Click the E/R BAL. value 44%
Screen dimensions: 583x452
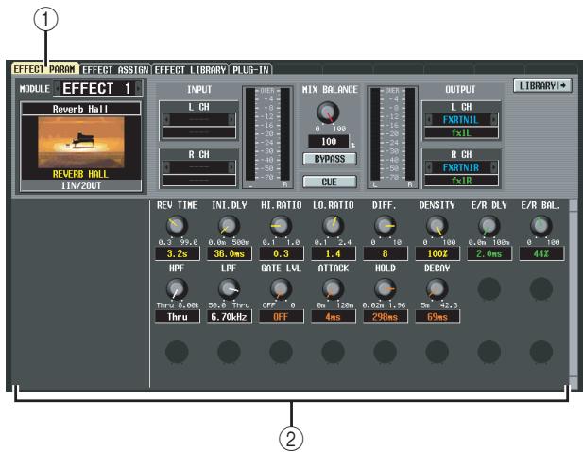tap(541, 253)
